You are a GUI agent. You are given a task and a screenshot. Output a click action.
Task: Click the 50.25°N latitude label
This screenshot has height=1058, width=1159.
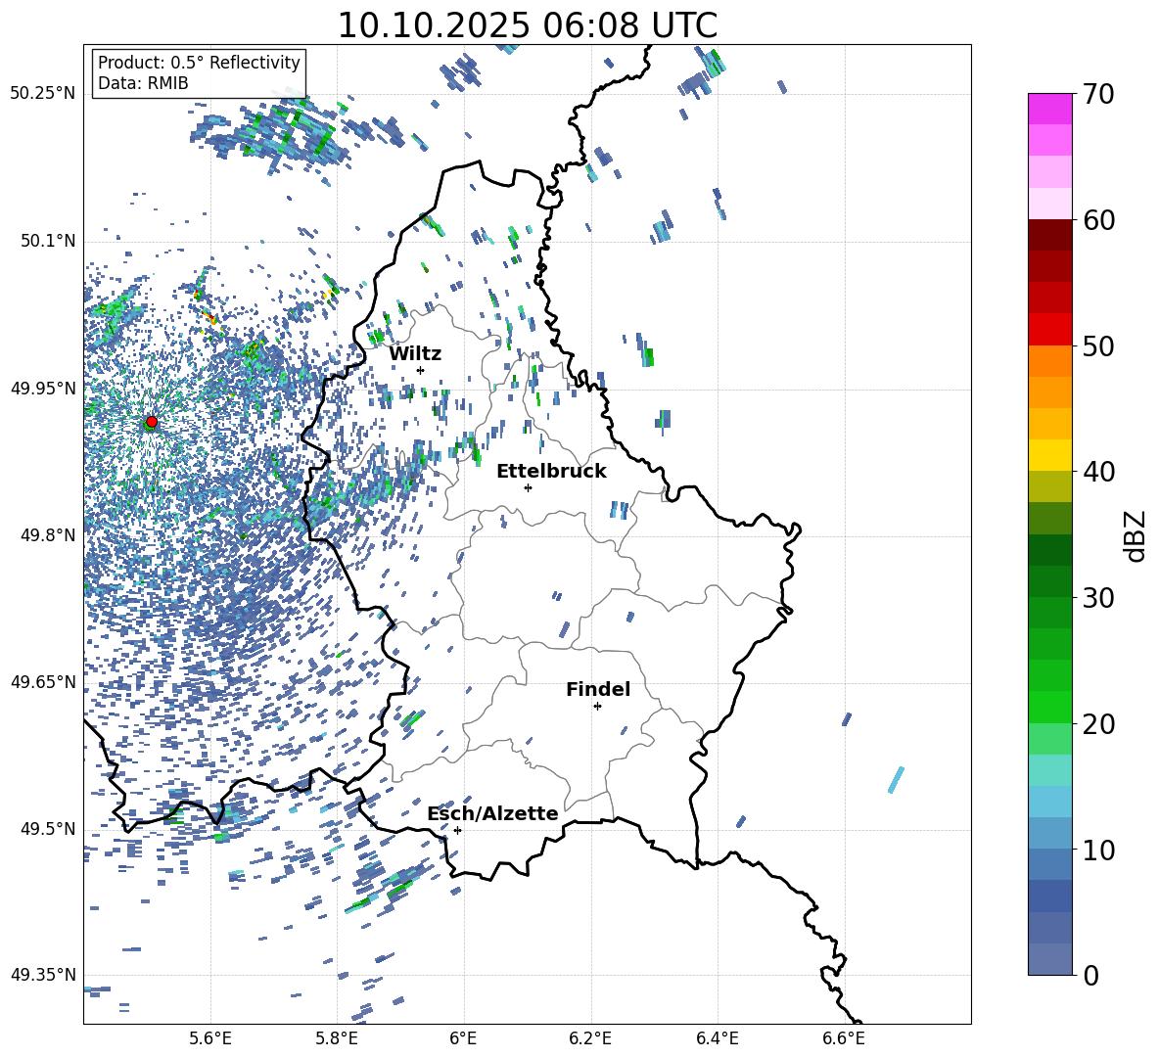(x=43, y=94)
